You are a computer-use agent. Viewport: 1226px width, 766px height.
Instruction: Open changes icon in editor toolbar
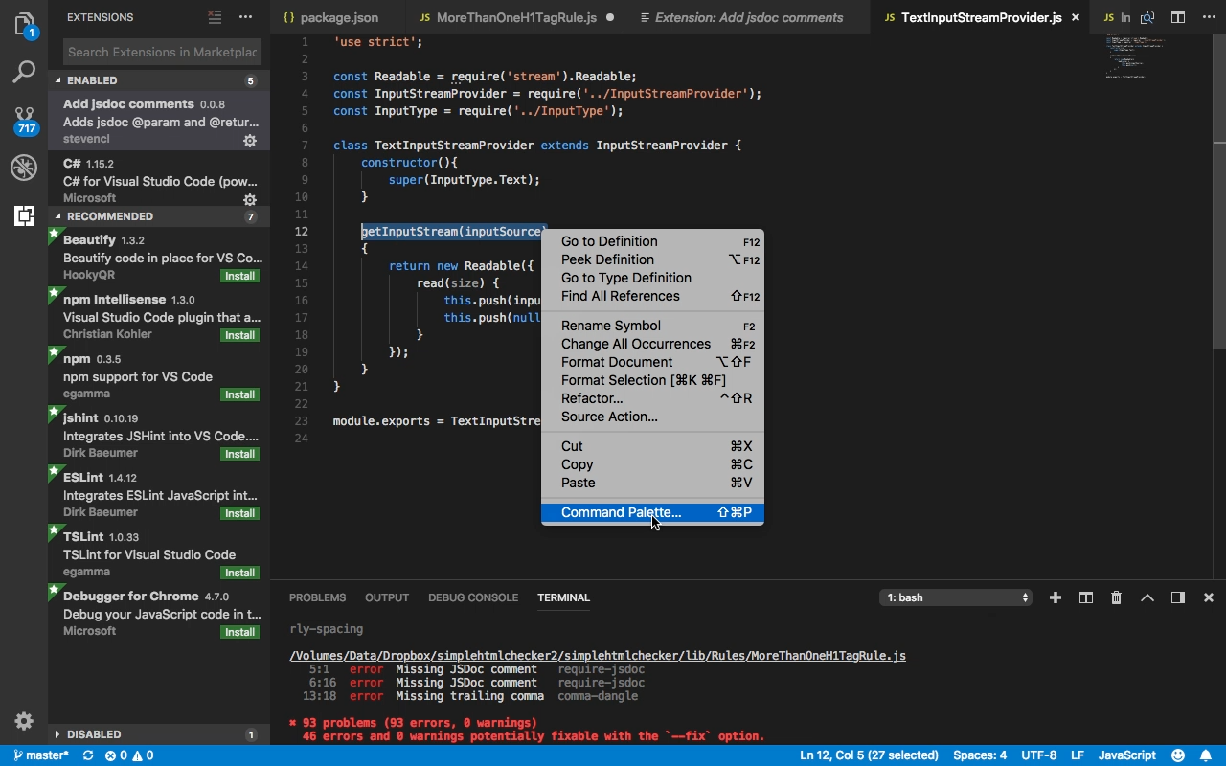coord(1147,17)
